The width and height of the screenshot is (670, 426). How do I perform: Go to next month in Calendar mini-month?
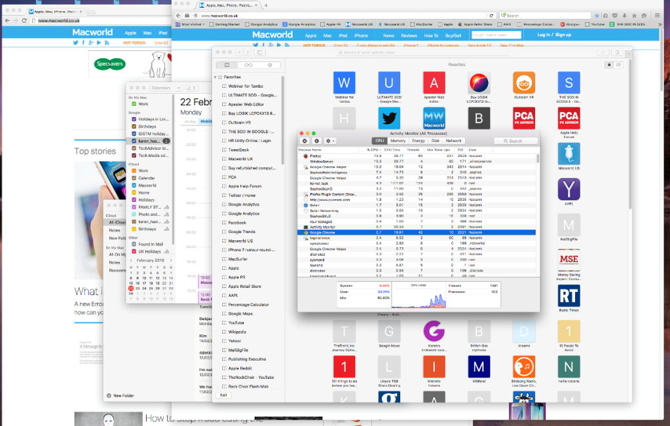[171, 260]
